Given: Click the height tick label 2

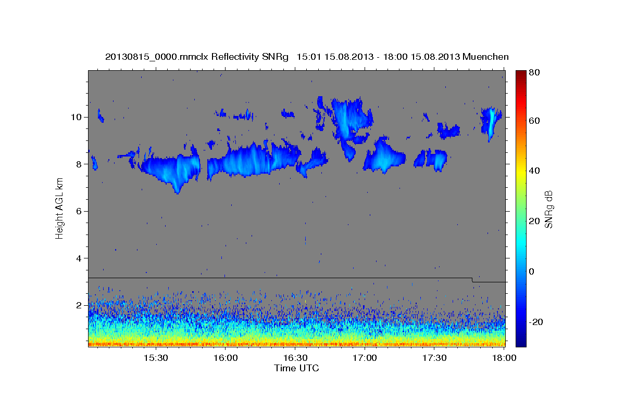Looking at the screenshot, I should [x=80, y=305].
